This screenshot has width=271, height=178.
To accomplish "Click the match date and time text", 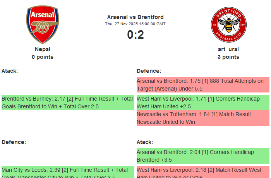I will tap(135, 24).
